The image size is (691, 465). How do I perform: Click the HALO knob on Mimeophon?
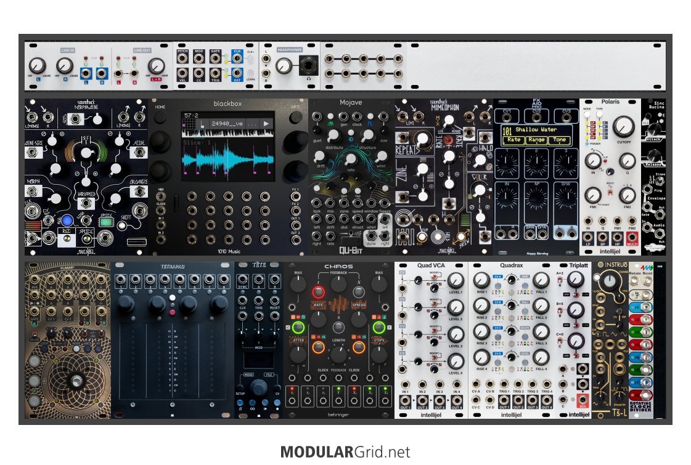pos(480,161)
